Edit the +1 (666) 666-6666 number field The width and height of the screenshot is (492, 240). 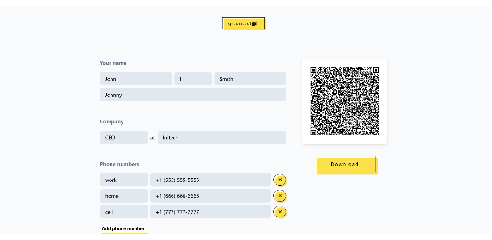210,196
